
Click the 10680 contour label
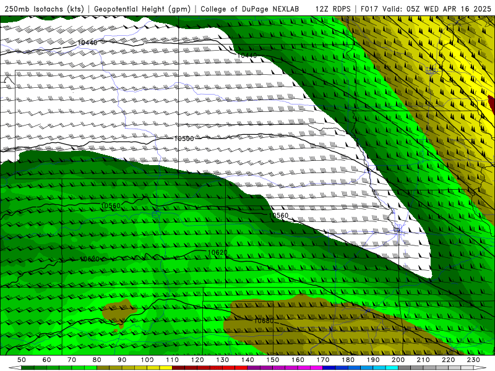264,321
